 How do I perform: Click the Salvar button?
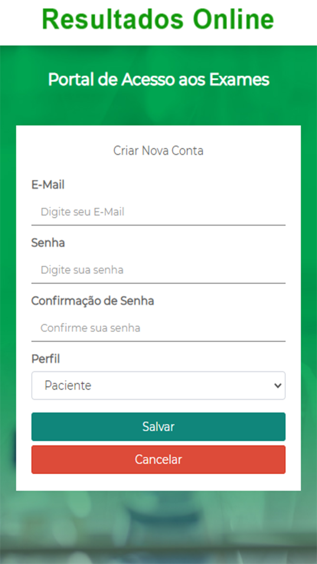[158, 427]
